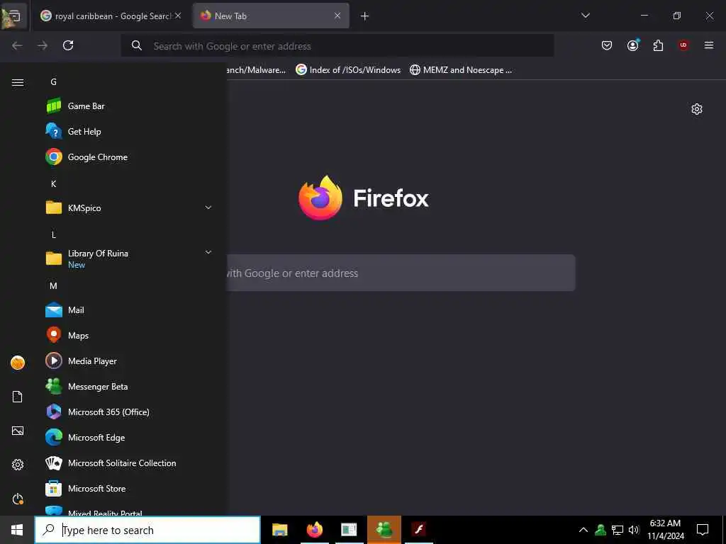Viewport: 726px width, 544px height.
Task: Close the royal caribbean tab
Action: coord(178,16)
